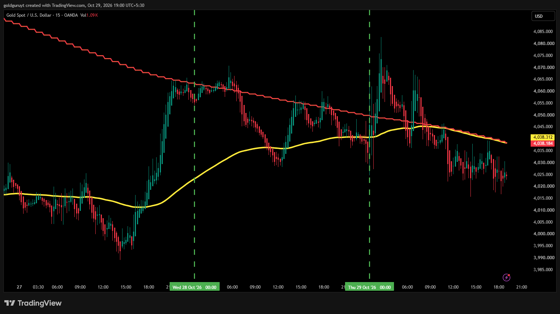560x314 pixels.
Task: Click the 4,030.000 price axis label
Action: [x=544, y=163]
